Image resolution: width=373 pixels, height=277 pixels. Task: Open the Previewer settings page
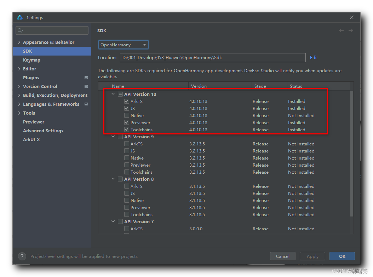click(34, 122)
